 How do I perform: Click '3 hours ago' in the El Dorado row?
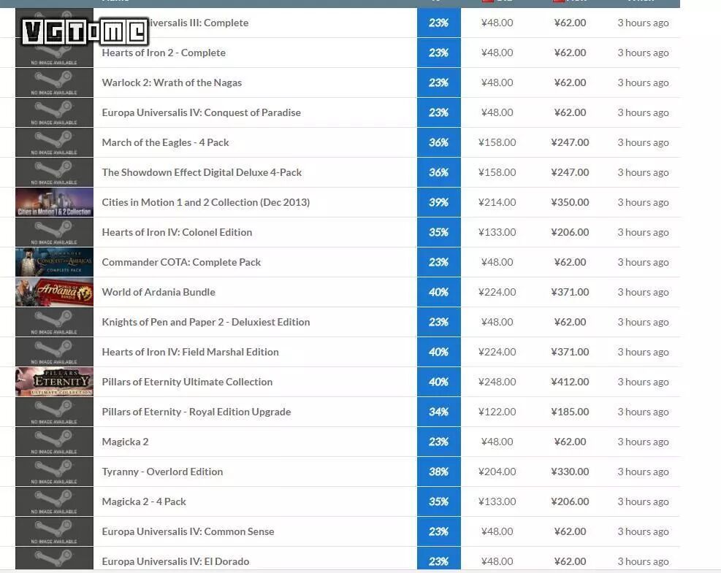[643, 561]
